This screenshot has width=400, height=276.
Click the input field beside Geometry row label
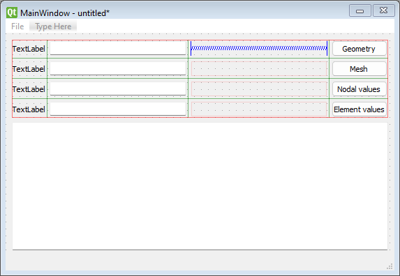coord(118,48)
